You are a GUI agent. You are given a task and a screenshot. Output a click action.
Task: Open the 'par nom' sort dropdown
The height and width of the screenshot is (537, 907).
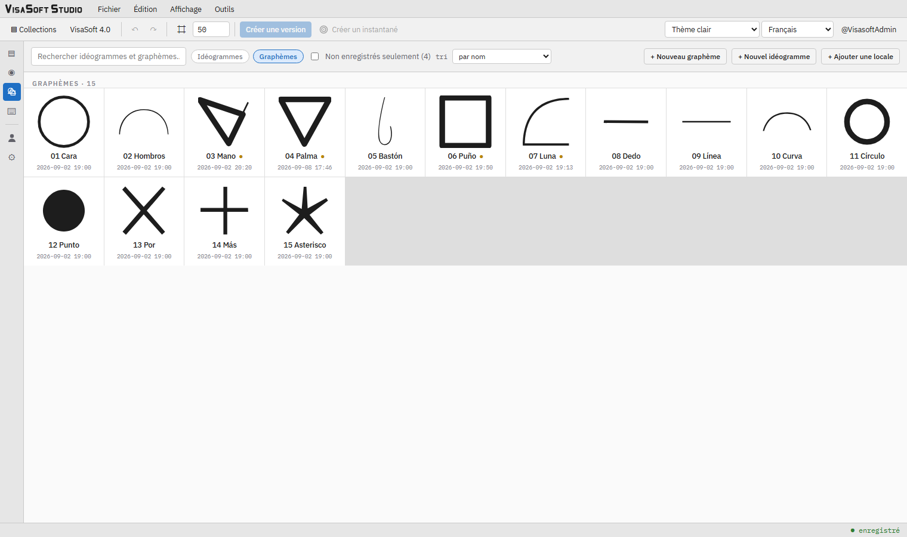[x=502, y=57]
